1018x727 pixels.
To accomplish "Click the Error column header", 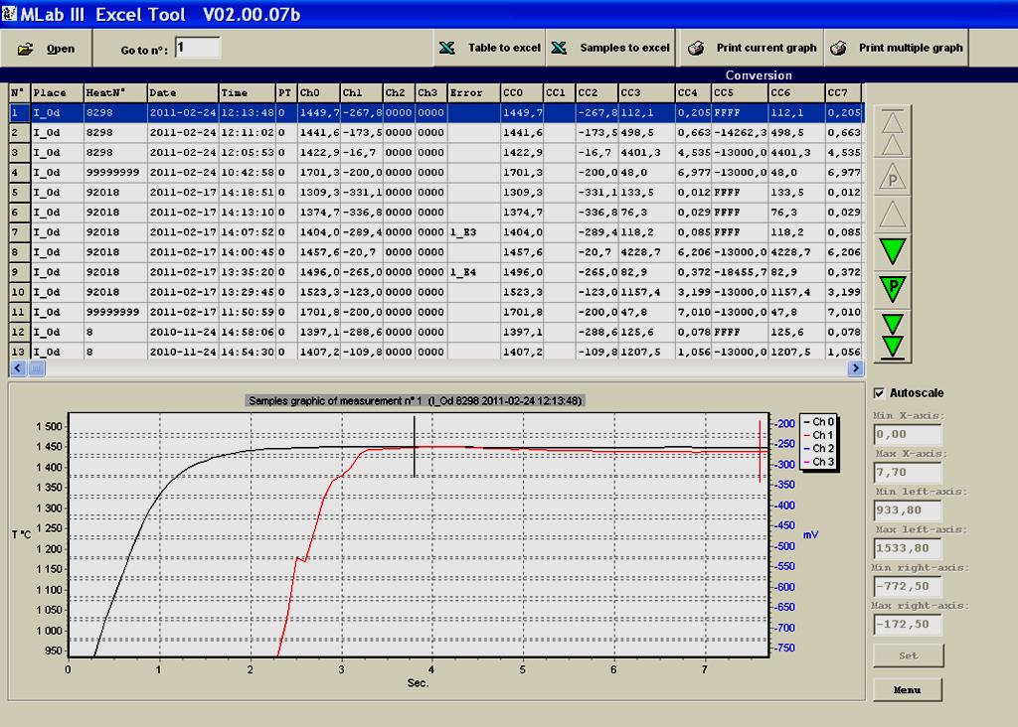I will pyautogui.click(x=474, y=92).
